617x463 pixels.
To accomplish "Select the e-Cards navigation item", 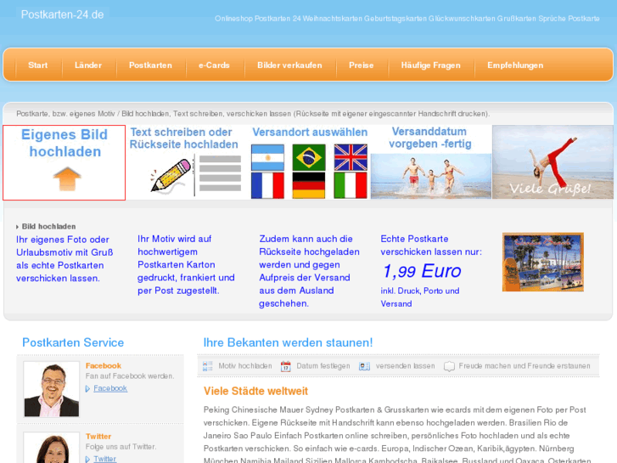I will [214, 65].
